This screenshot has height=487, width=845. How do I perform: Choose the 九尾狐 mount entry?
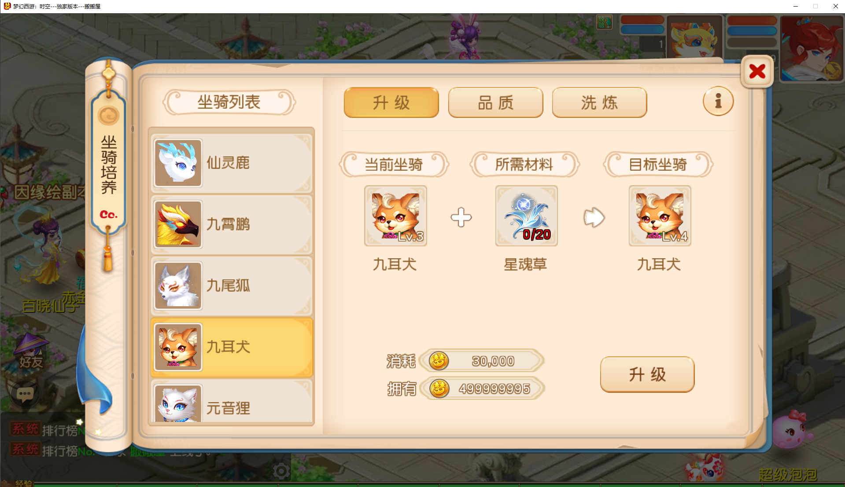pyautogui.click(x=232, y=286)
